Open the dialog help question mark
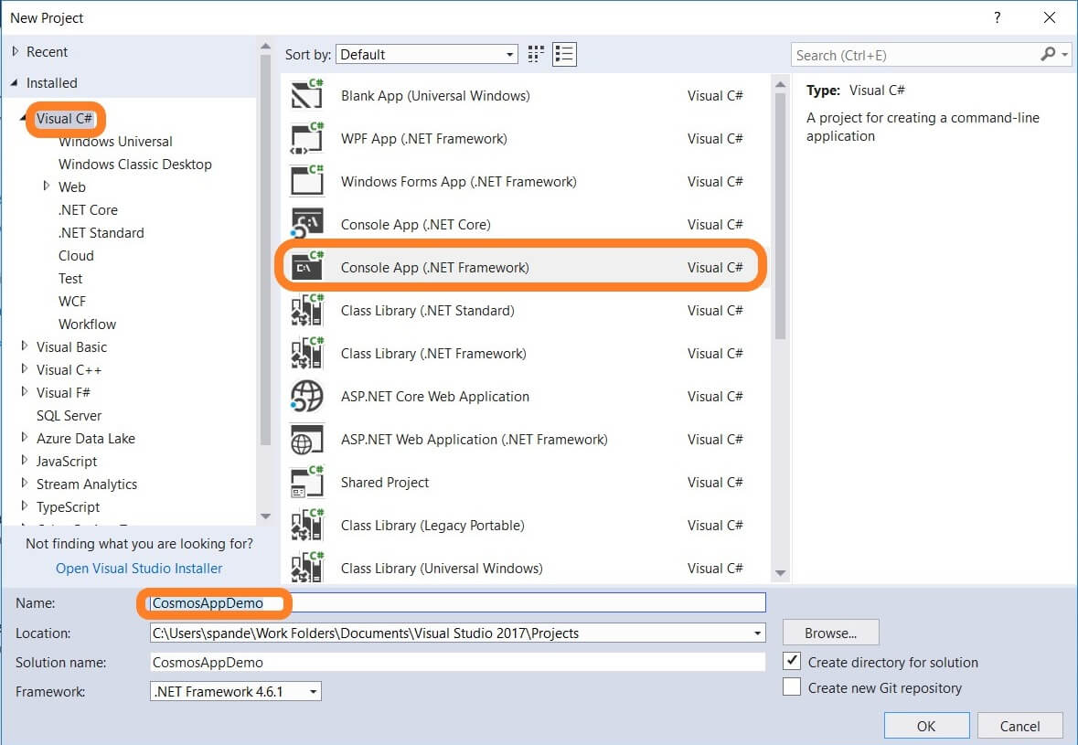1078x745 pixels. 997,18
